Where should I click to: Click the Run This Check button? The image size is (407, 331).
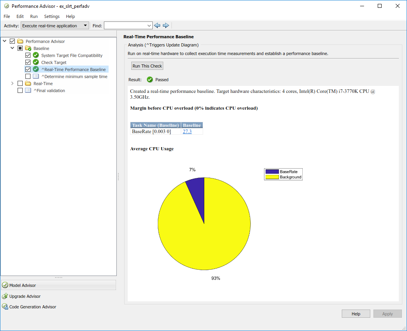click(147, 66)
